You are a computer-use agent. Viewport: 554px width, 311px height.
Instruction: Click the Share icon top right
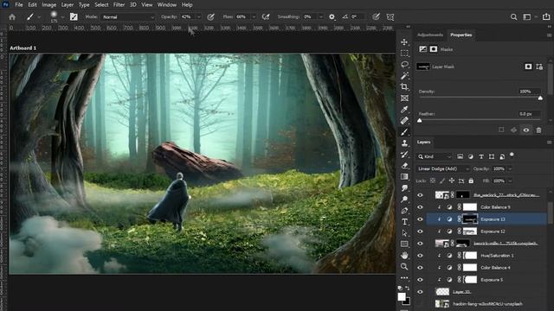[x=546, y=17]
